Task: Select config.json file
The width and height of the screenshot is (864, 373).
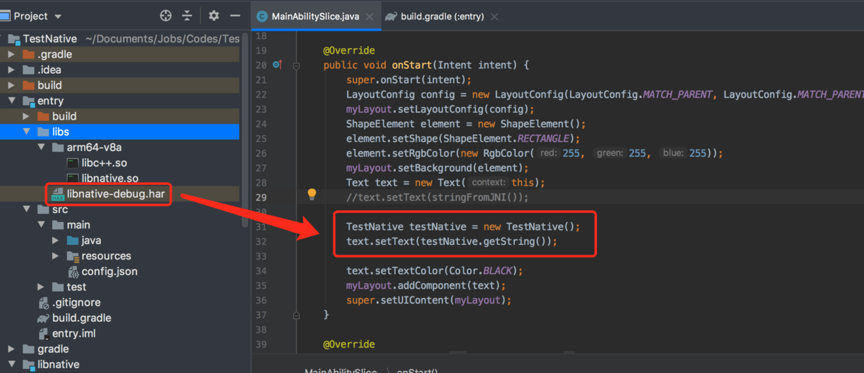Action: (x=109, y=271)
